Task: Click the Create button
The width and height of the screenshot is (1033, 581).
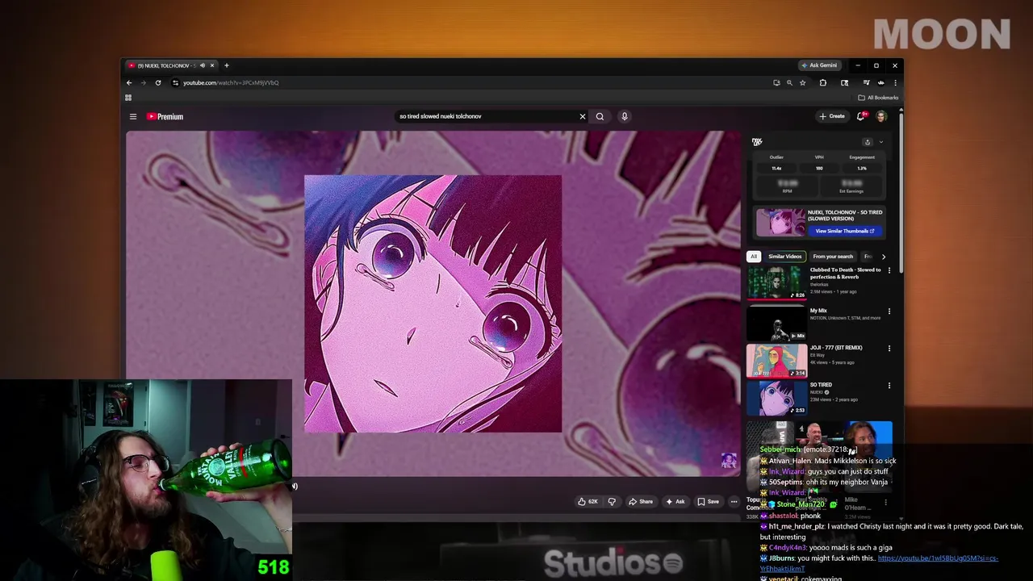Action: click(x=832, y=116)
